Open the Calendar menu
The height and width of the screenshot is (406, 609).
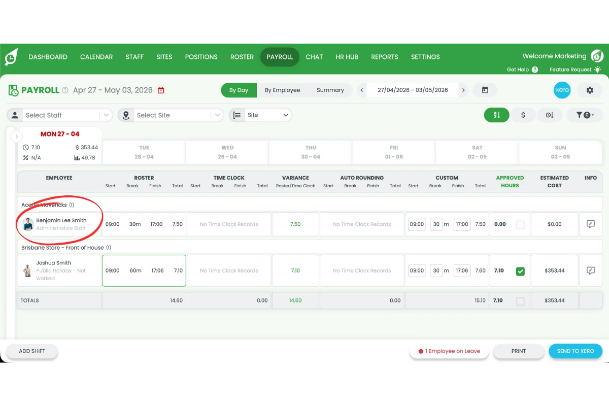[x=96, y=57]
